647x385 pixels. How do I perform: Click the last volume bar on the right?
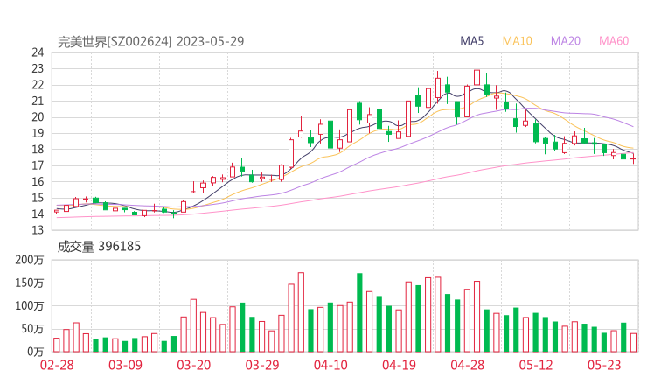click(x=633, y=343)
